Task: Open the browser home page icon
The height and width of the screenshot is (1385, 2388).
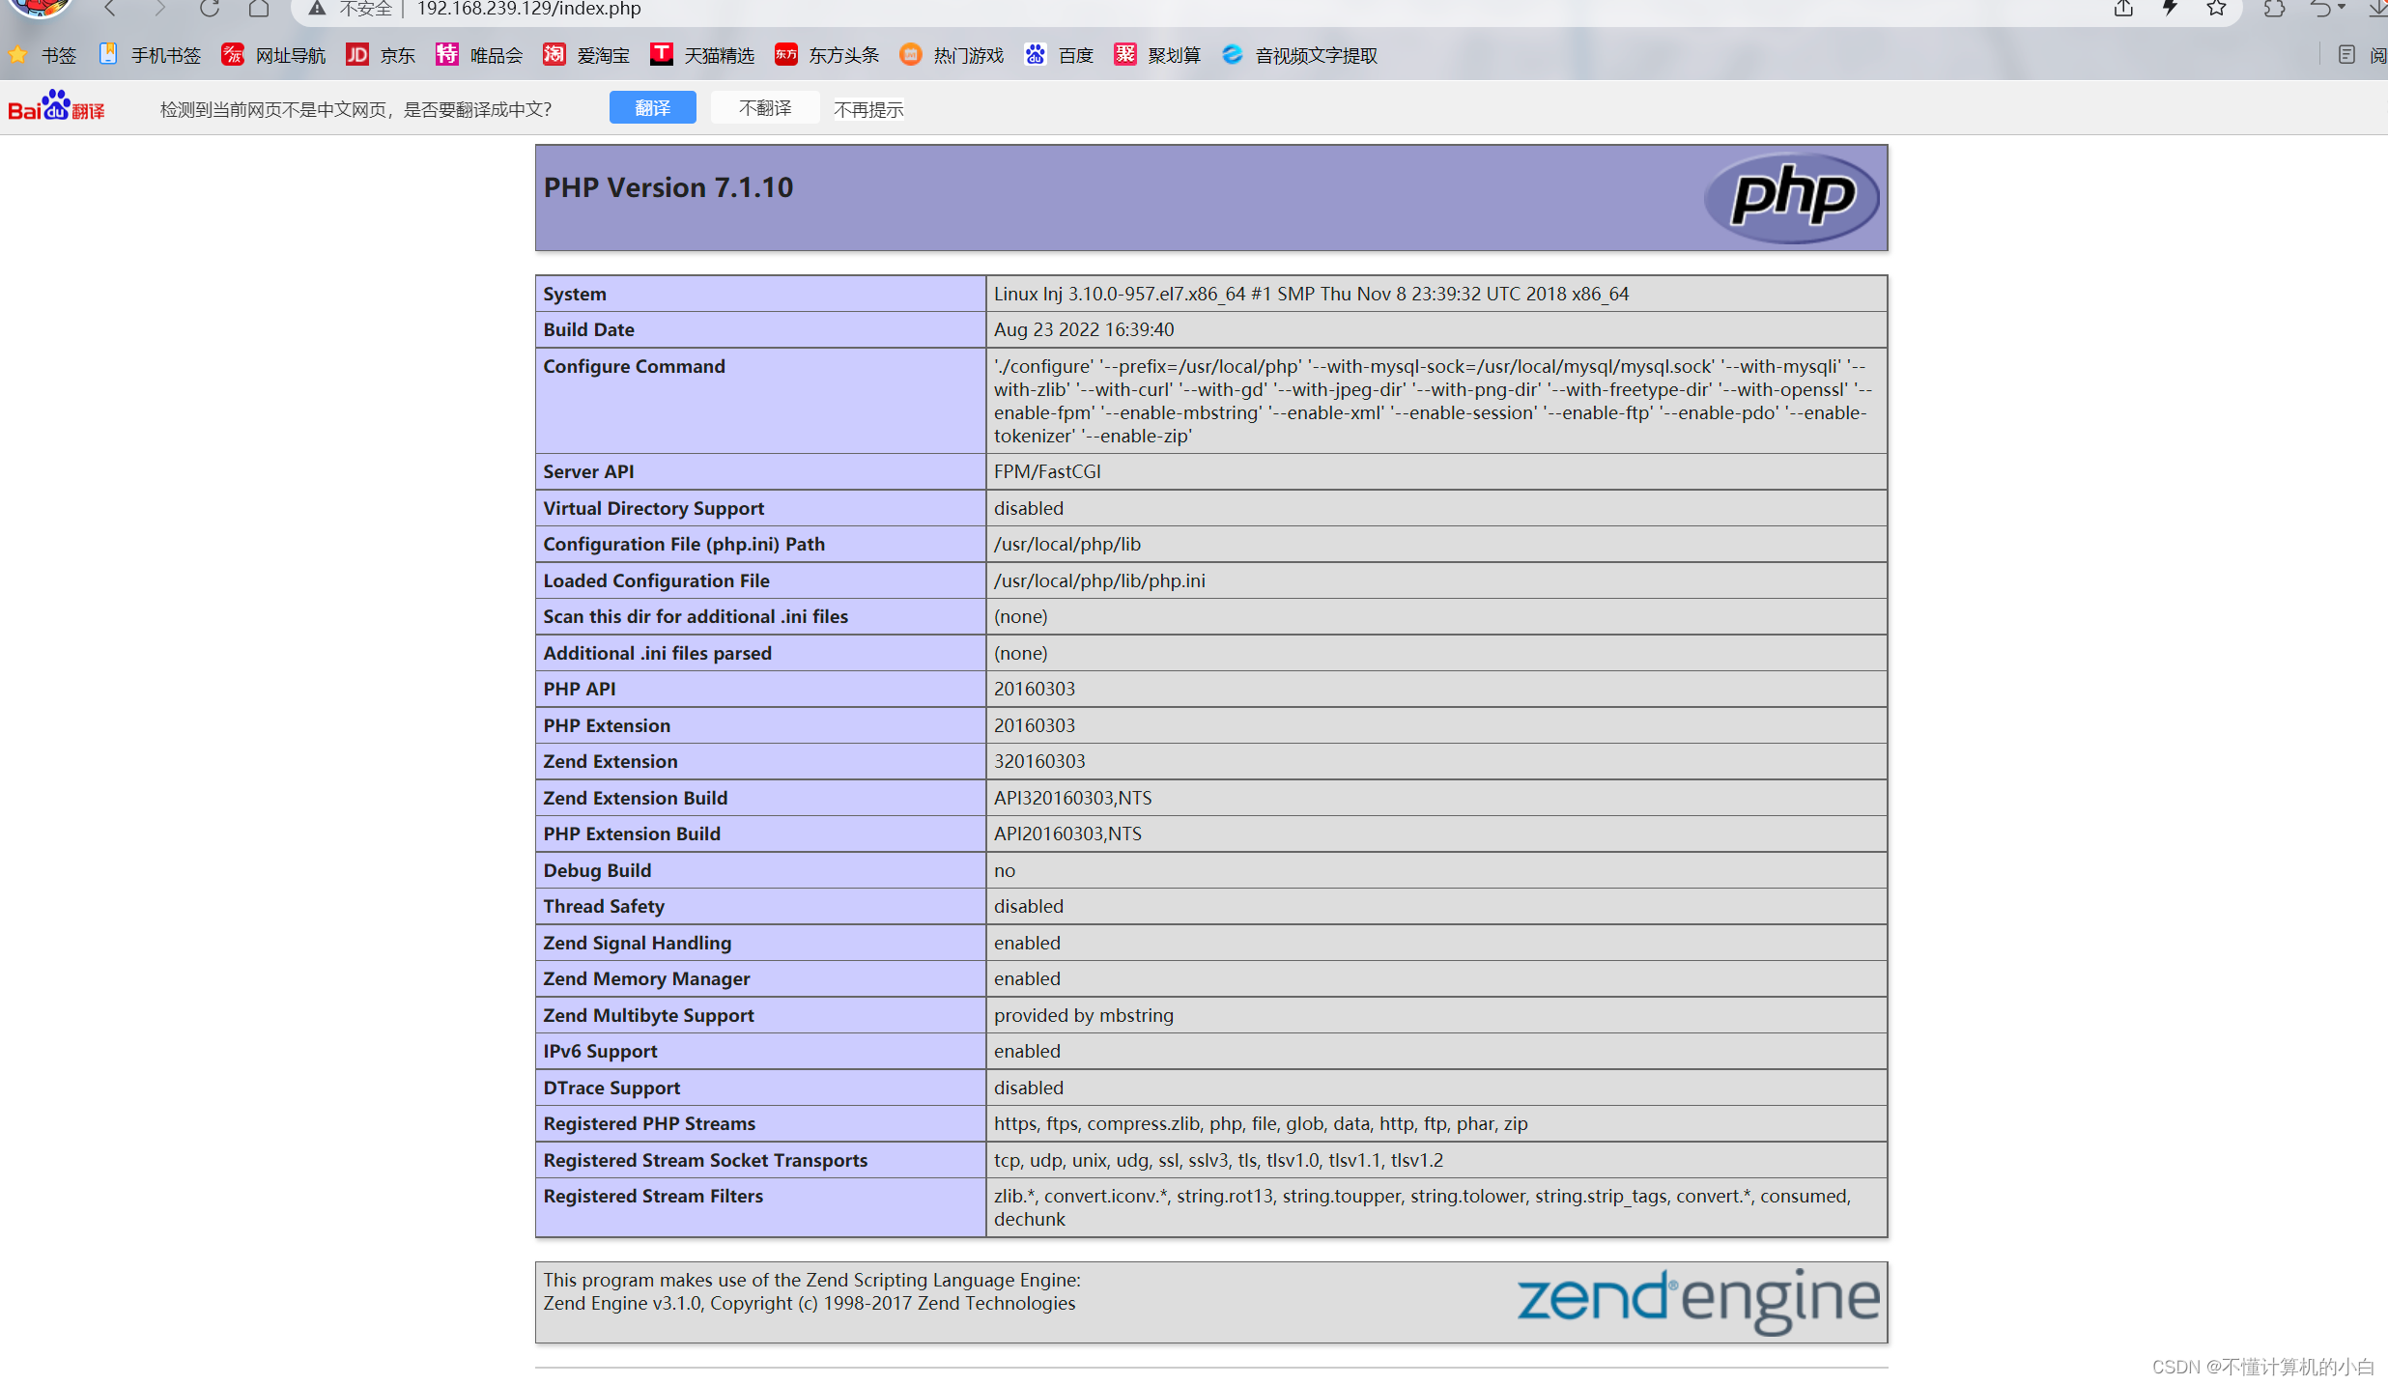Action: 259,9
